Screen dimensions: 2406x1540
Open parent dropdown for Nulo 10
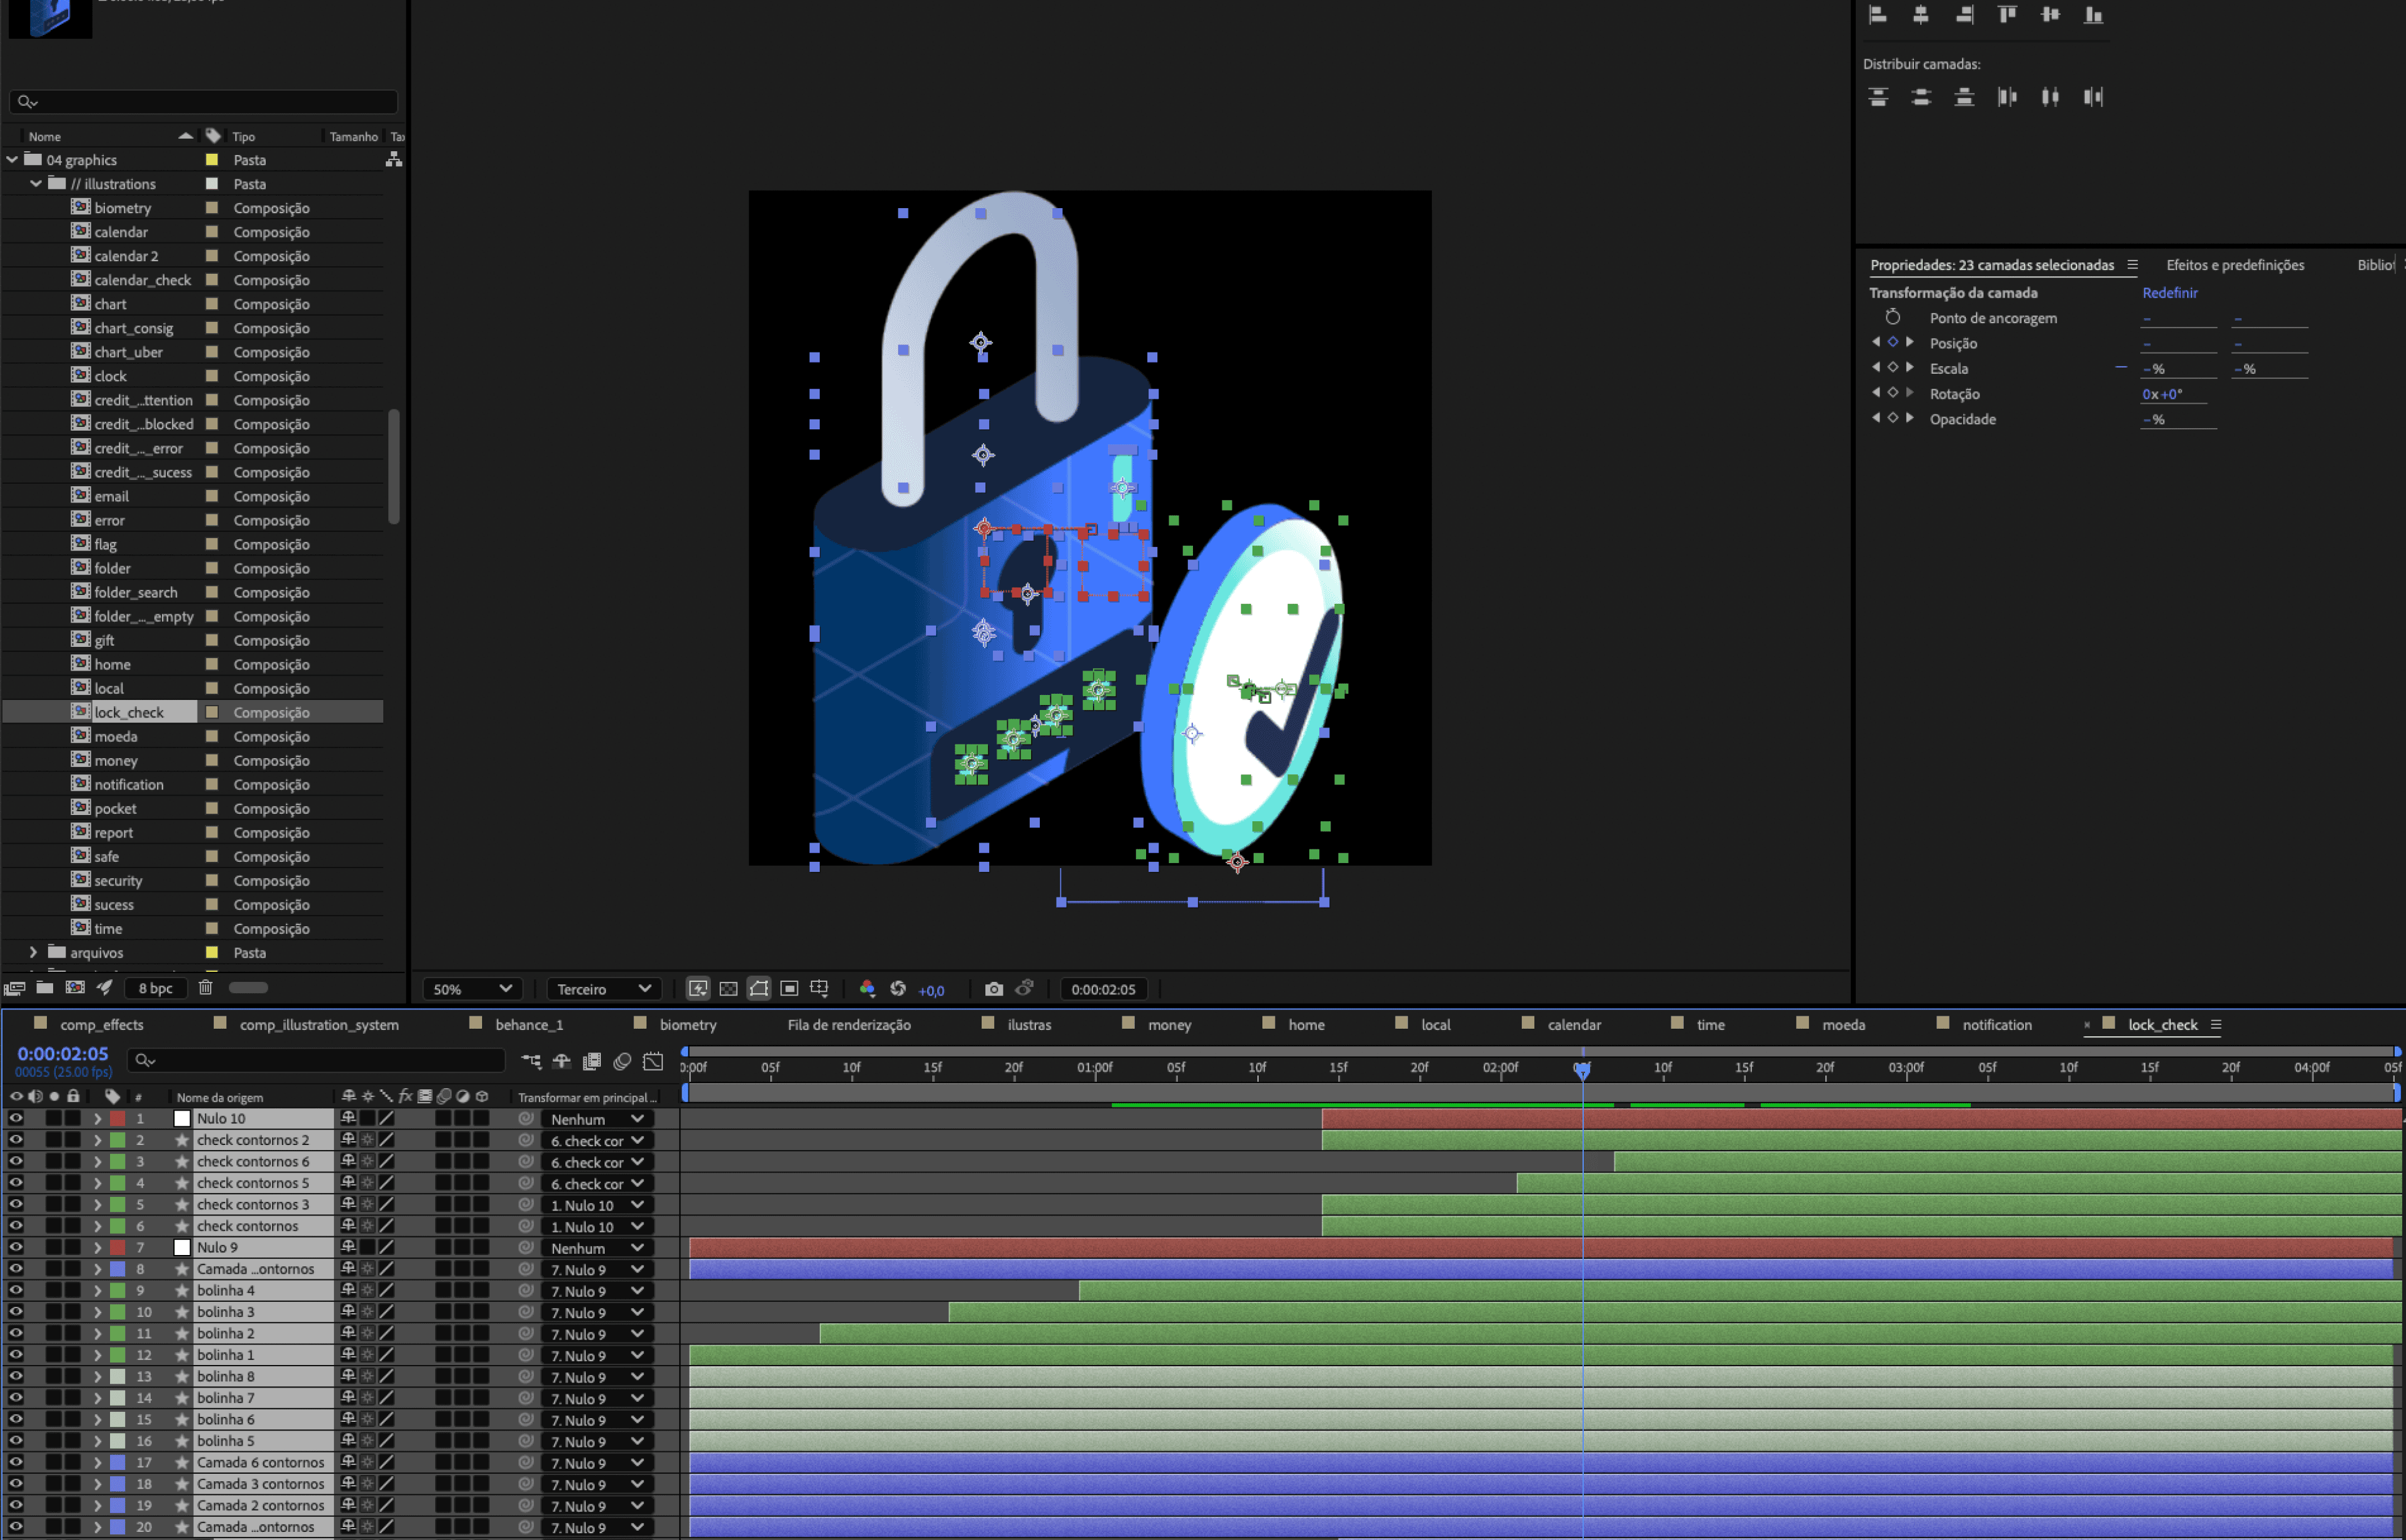(x=596, y=1119)
